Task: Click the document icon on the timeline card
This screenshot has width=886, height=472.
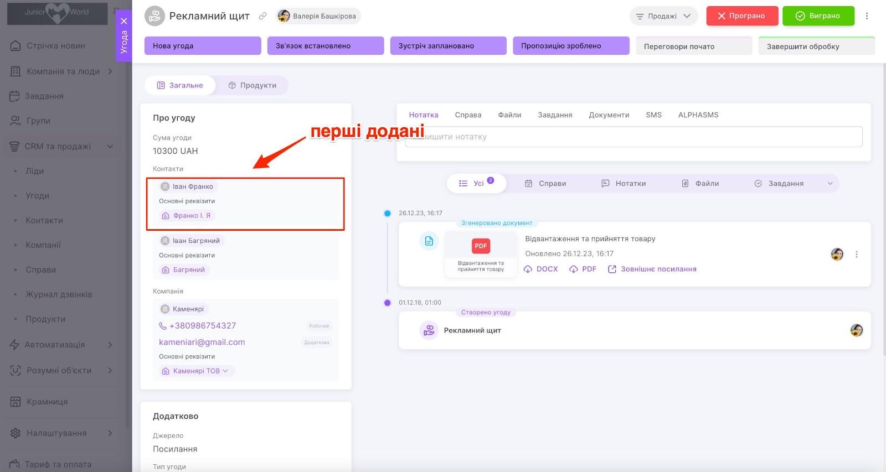Action: (429, 241)
